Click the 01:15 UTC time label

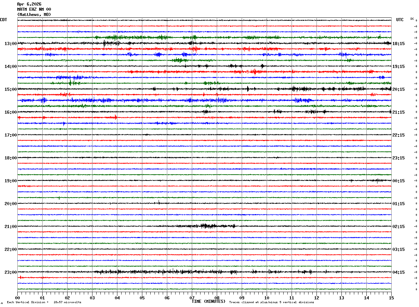tap(399, 204)
